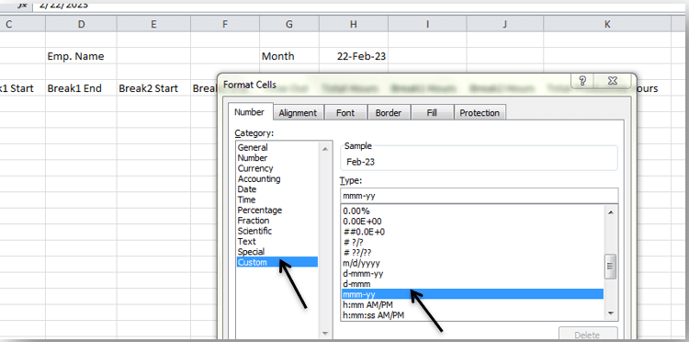This screenshot has height=342, width=689.
Task: Switch to the Alignment tab
Action: click(298, 112)
